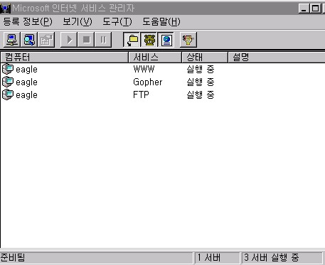
Task: Click the 실행 중 status of FTP
Action: pyautogui.click(x=201, y=94)
